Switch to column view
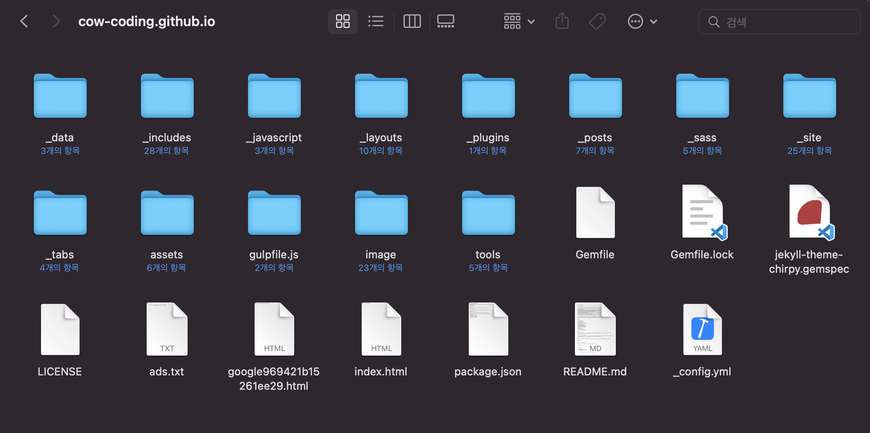Viewport: 870px width, 433px height. (x=412, y=21)
